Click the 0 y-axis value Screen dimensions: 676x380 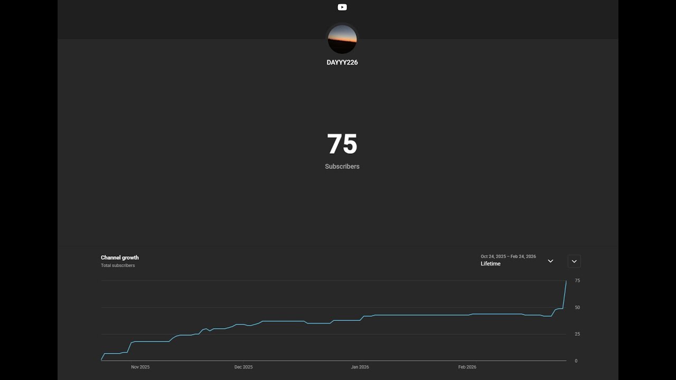tap(576, 361)
